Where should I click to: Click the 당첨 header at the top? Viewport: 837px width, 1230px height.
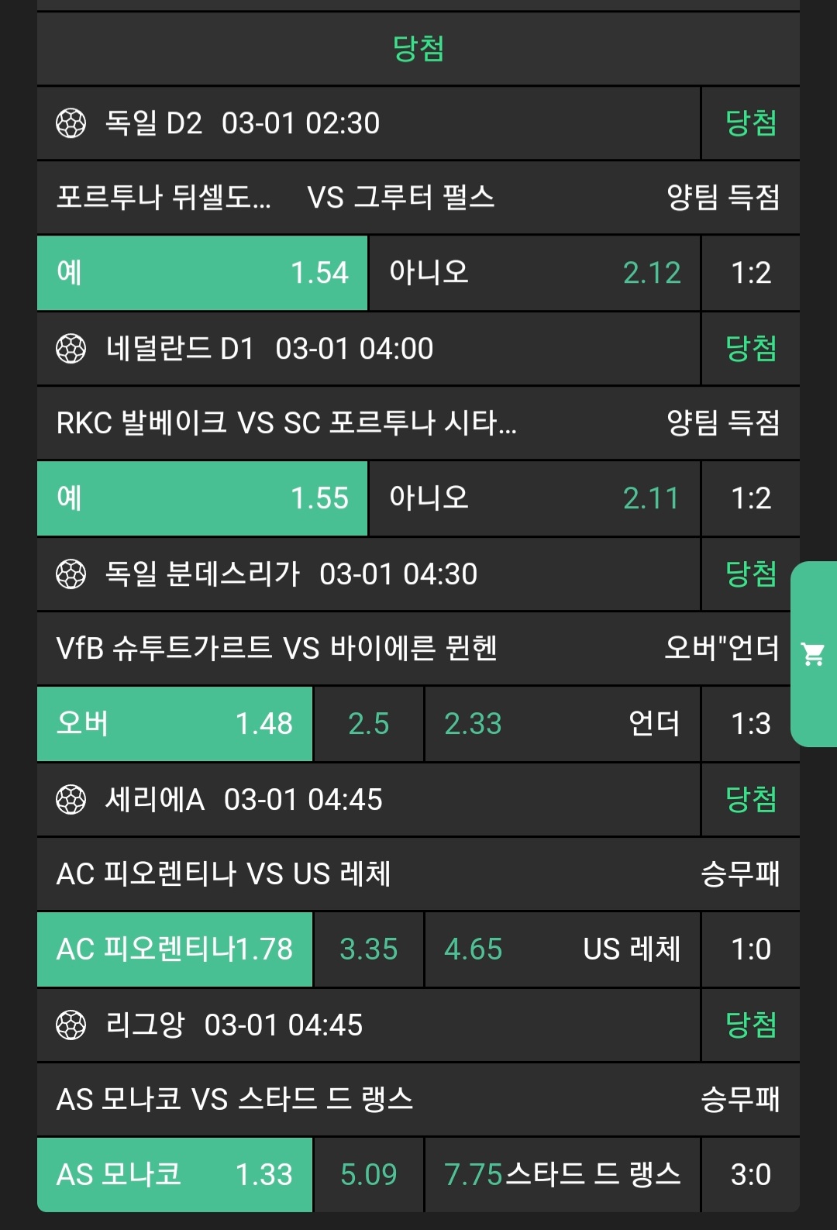pyautogui.click(x=418, y=49)
